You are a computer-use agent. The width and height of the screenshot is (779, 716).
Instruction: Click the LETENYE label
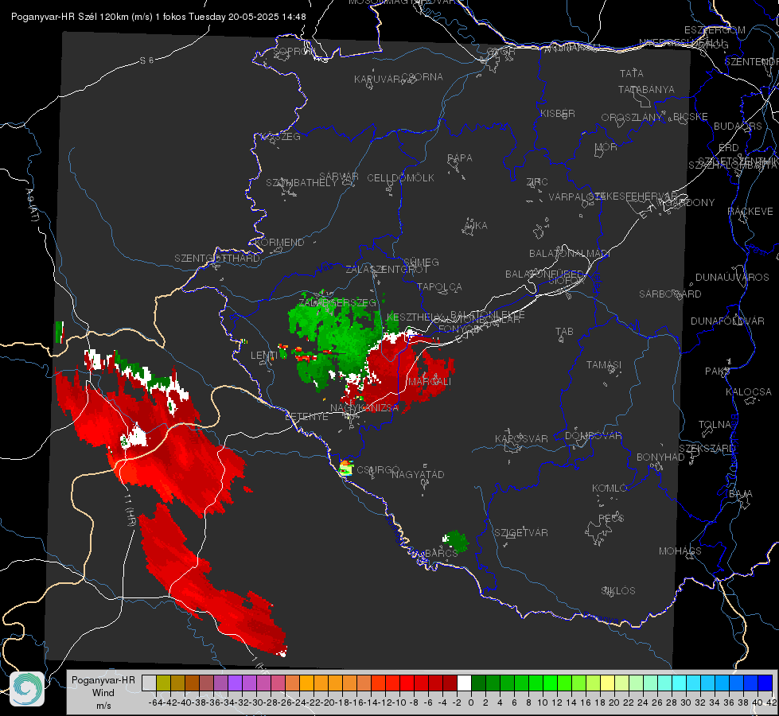coord(306,417)
